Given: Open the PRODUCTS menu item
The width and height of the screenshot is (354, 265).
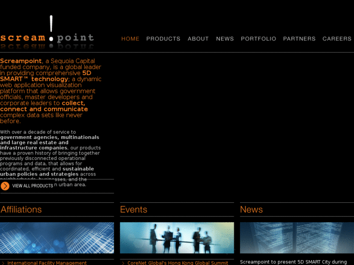Looking at the screenshot, I should (x=163, y=39).
